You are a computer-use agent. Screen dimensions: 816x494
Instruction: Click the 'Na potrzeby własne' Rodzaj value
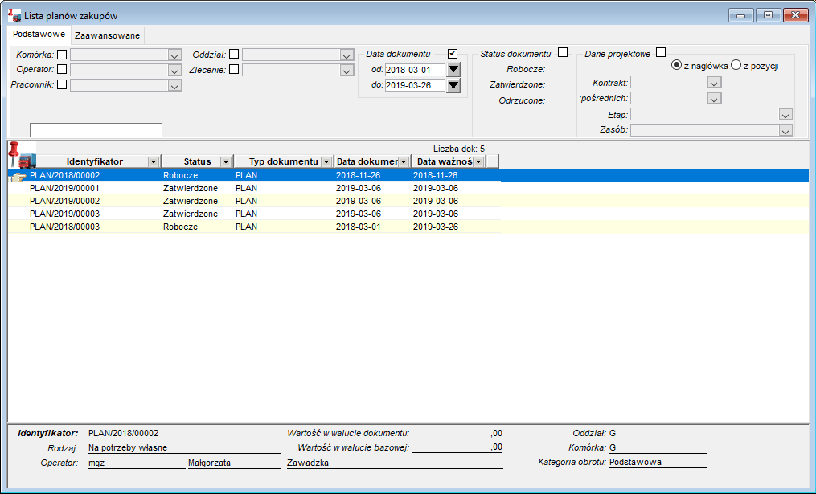click(x=128, y=447)
